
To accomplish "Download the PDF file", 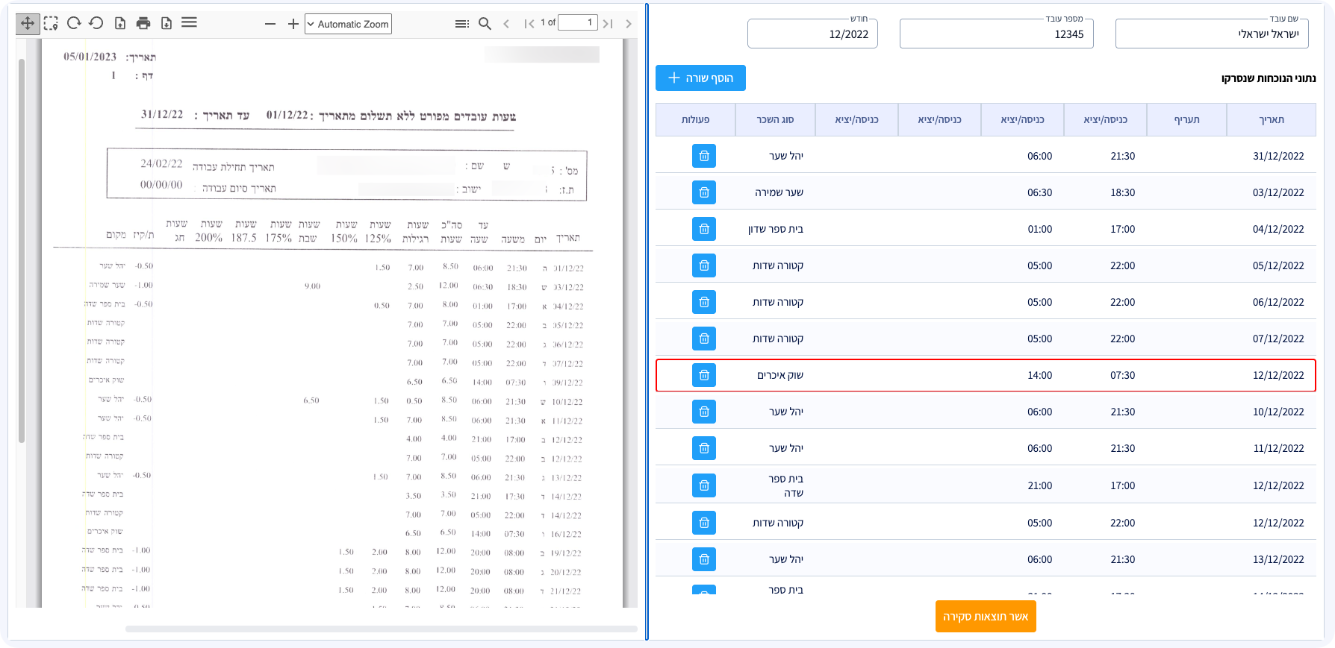I will pyautogui.click(x=167, y=23).
